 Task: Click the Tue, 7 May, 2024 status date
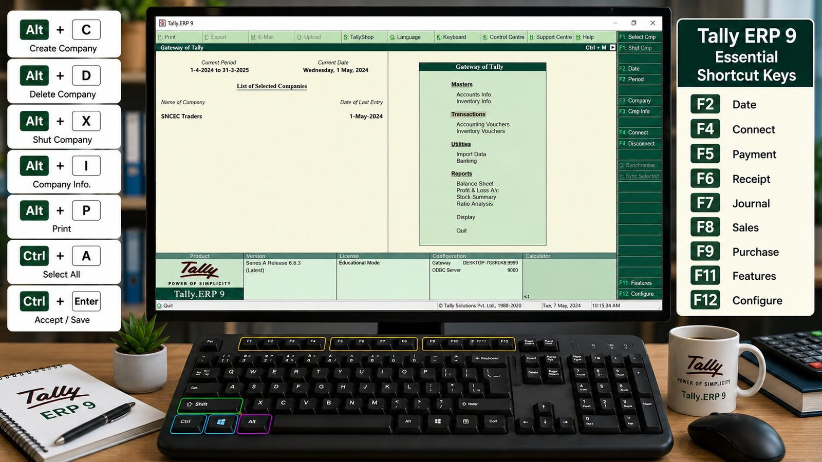click(x=562, y=305)
